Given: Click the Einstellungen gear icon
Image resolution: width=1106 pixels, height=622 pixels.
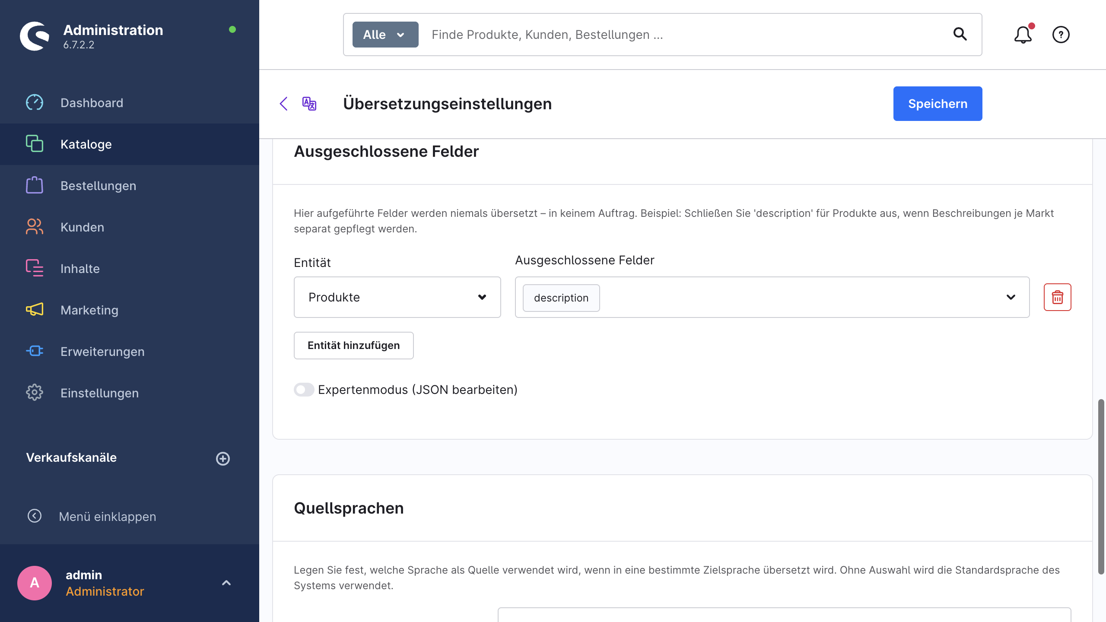Looking at the screenshot, I should tap(35, 393).
